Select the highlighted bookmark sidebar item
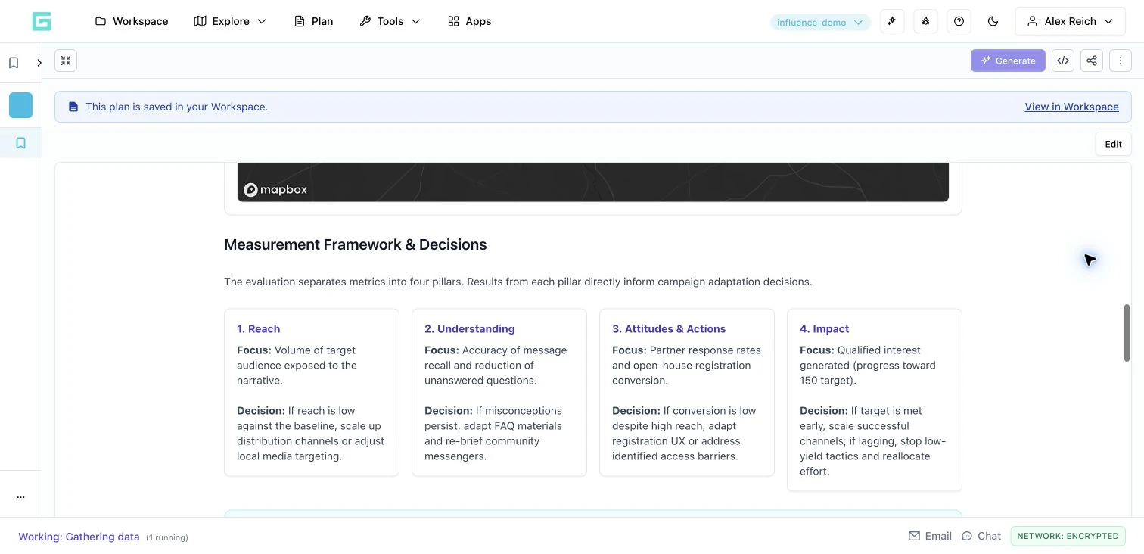 coord(20,143)
